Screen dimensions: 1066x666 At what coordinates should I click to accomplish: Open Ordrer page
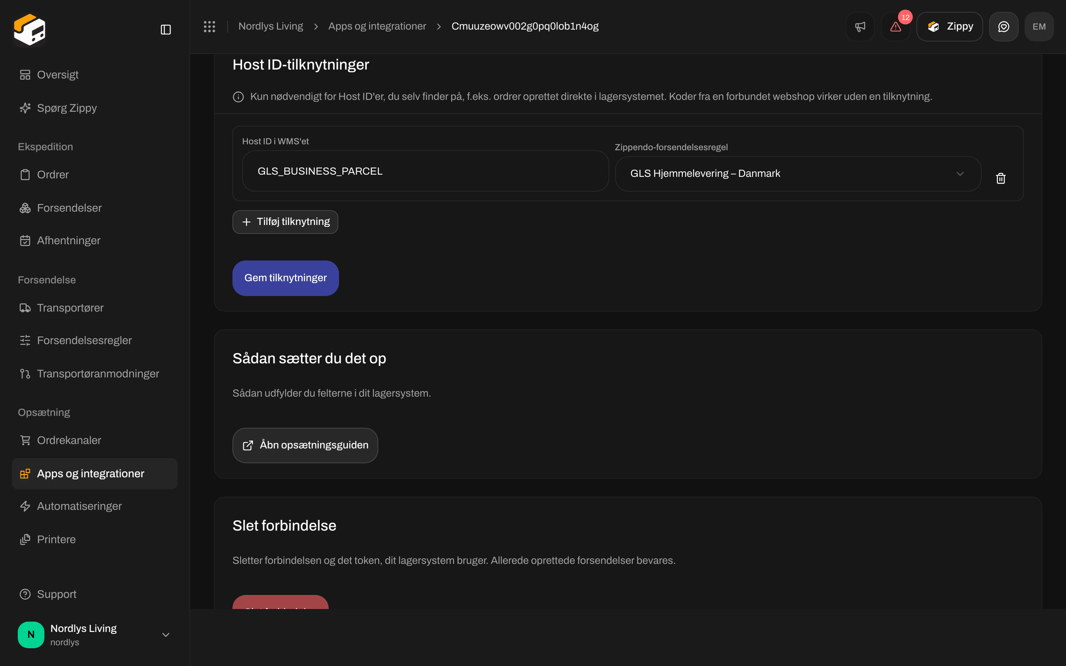pos(95,175)
